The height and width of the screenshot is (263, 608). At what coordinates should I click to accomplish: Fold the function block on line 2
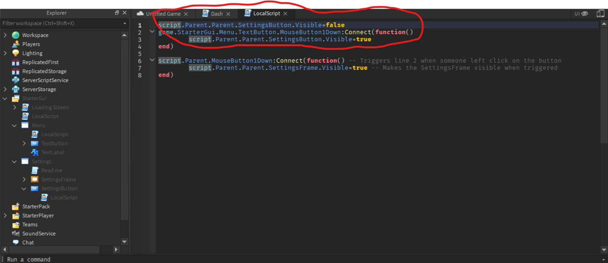152,32
